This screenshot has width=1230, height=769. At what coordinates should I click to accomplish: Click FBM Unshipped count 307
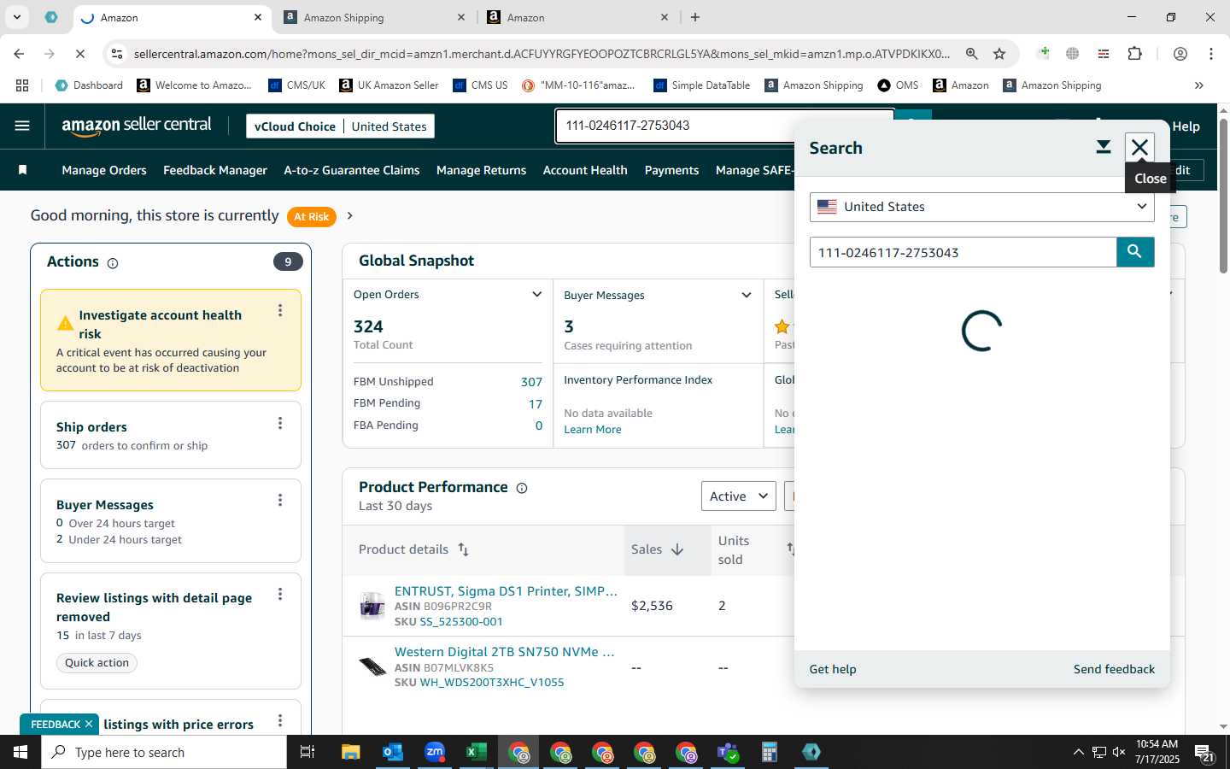pos(531,382)
